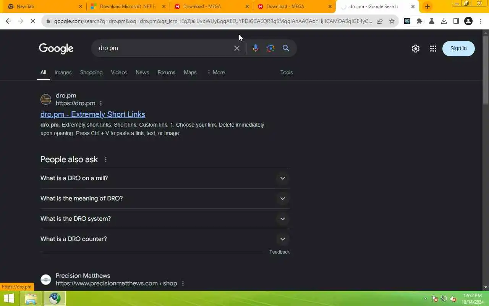The width and height of the screenshot is (489, 306).
Task: Submit the search with the magnifier icon
Action: [286, 48]
